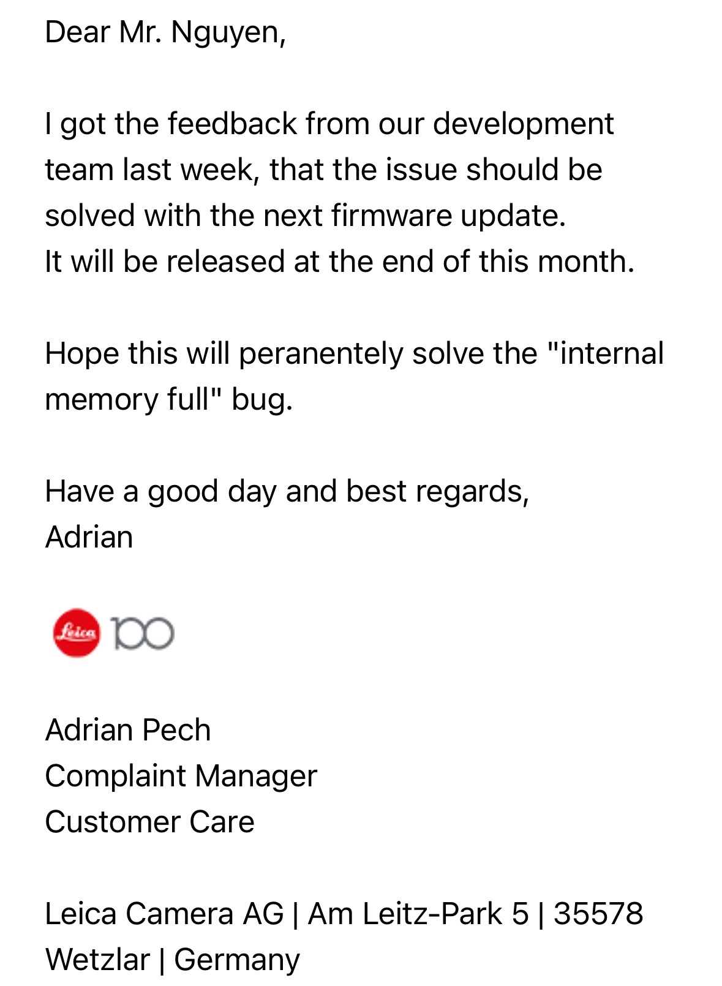Click the 'Have a good day' closing line
Viewport: 722px width, 986px height.
287,491
